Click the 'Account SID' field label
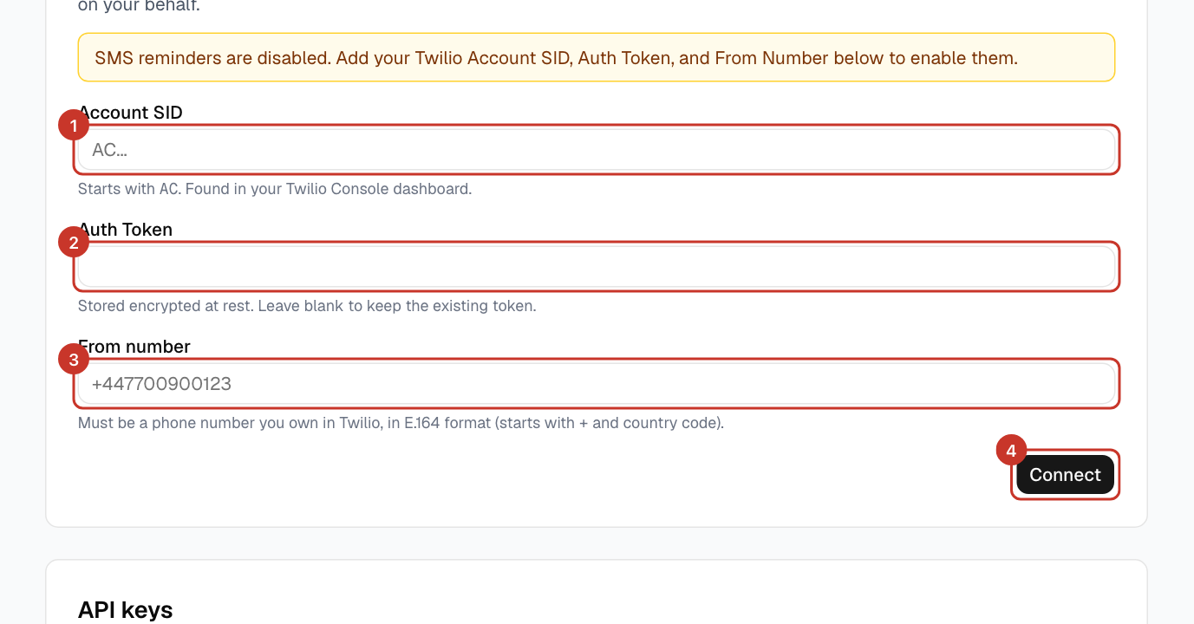 pos(130,113)
